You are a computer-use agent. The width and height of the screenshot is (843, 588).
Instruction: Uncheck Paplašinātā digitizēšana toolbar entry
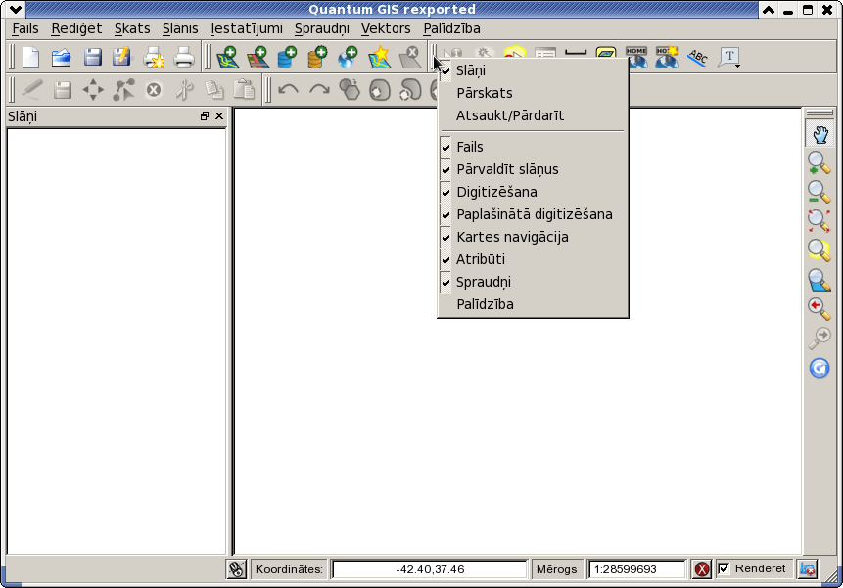point(533,214)
